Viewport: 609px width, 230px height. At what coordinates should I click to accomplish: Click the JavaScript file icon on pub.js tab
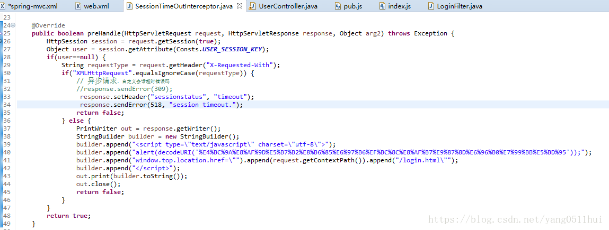point(338,6)
